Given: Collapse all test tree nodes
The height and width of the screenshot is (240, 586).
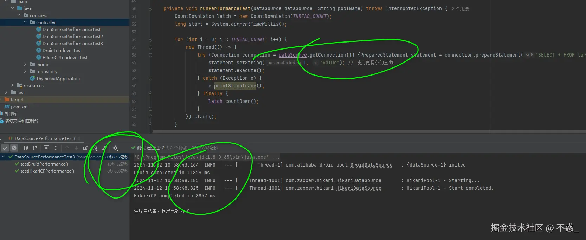Looking at the screenshot, I should coord(56,148).
